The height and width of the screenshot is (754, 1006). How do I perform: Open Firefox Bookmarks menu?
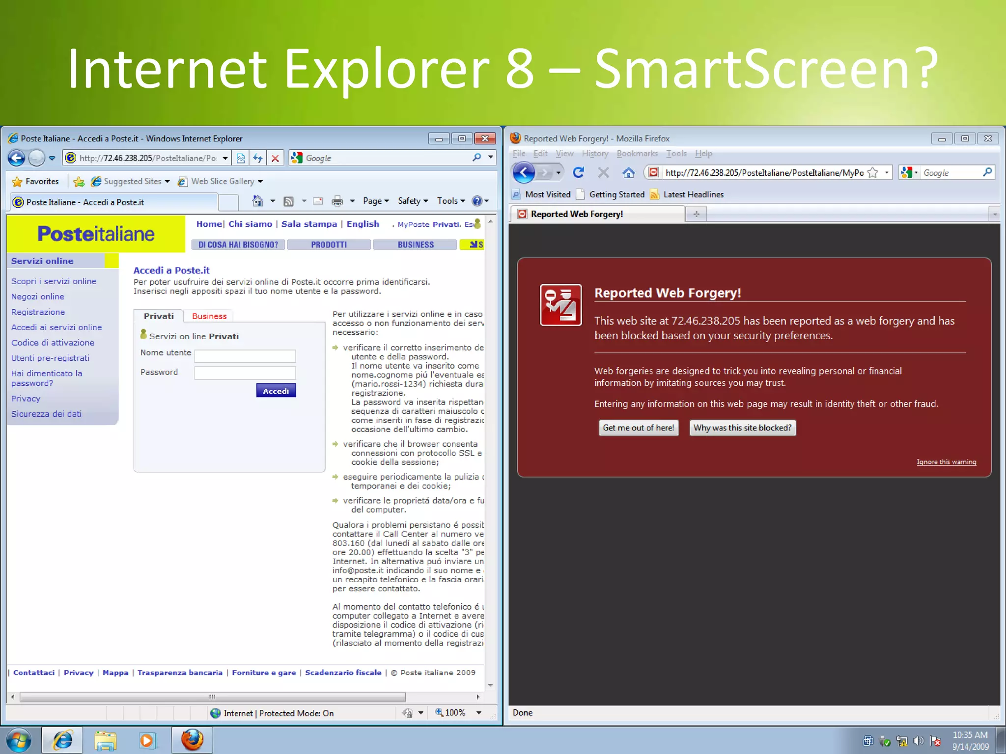click(x=637, y=154)
